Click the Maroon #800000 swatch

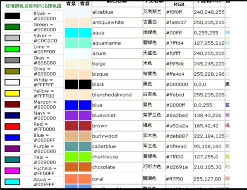(12, 104)
